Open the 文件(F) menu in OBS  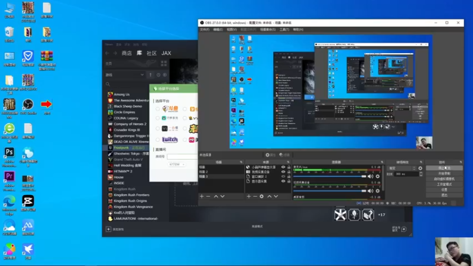tap(205, 30)
